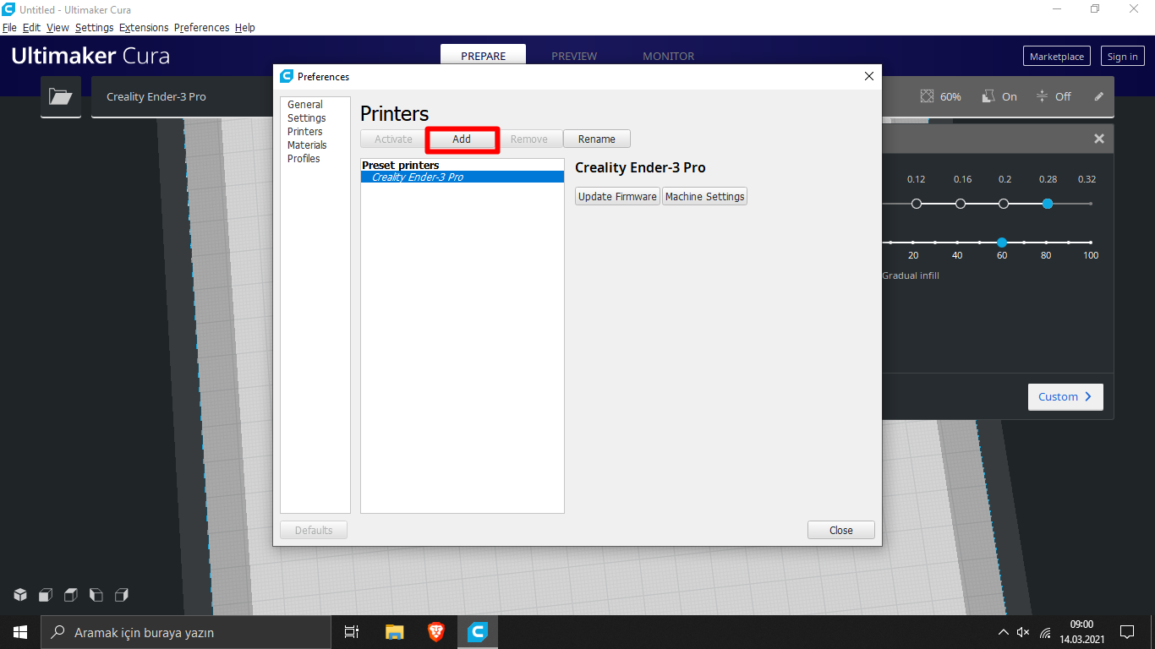Viewport: 1155px width, 649px height.
Task: Click the pencil edit icon in settings bar
Action: tap(1099, 96)
